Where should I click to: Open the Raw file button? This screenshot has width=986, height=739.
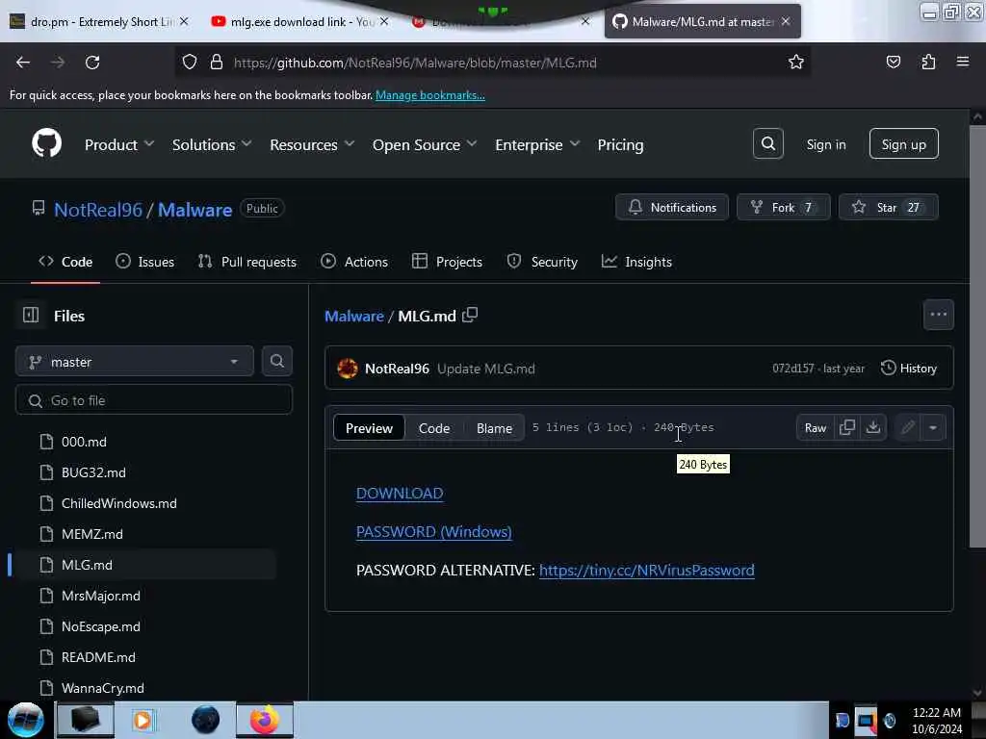click(x=815, y=427)
